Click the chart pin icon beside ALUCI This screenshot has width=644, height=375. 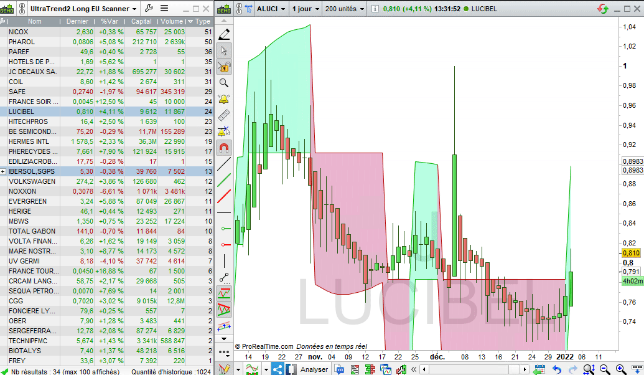(249, 9)
